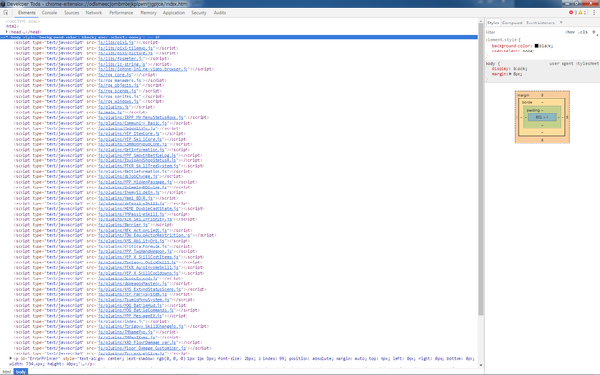Screen dimensions: 600x375
Task: Select the body breadcrumb at bottom
Action: (x=21, y=372)
